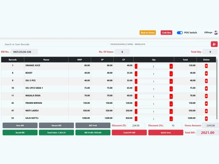219x164 pixels.
Task: Decrease MOTI LADDU quantity
Action: click(x=136, y=112)
